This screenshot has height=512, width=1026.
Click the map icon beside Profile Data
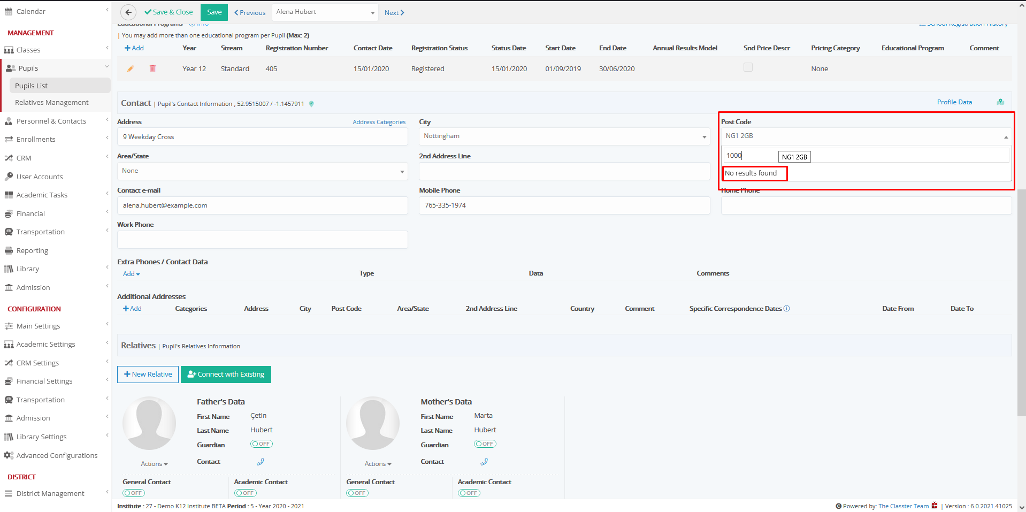1000,102
